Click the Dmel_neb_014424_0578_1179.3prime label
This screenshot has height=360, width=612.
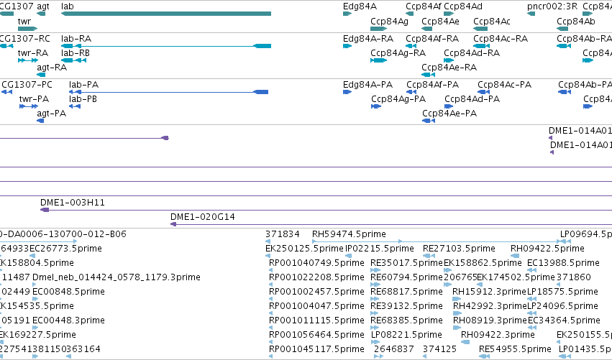[117, 277]
